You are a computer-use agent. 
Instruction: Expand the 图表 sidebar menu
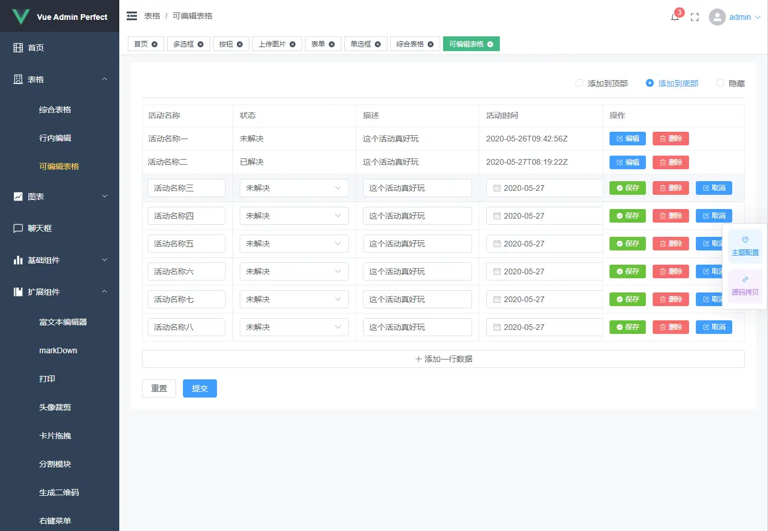60,196
